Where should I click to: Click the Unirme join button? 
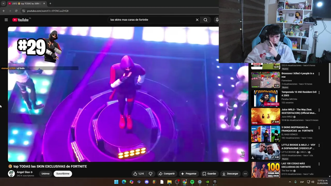click(x=46, y=174)
